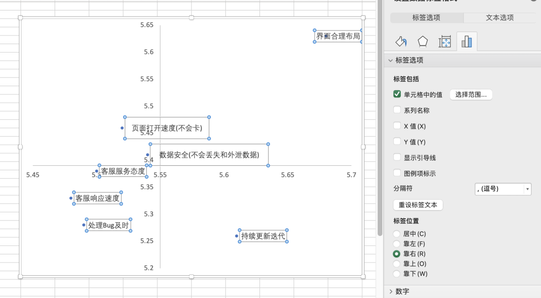541x298 pixels.
Task: Open the Effects pentagon icon
Action: point(423,42)
